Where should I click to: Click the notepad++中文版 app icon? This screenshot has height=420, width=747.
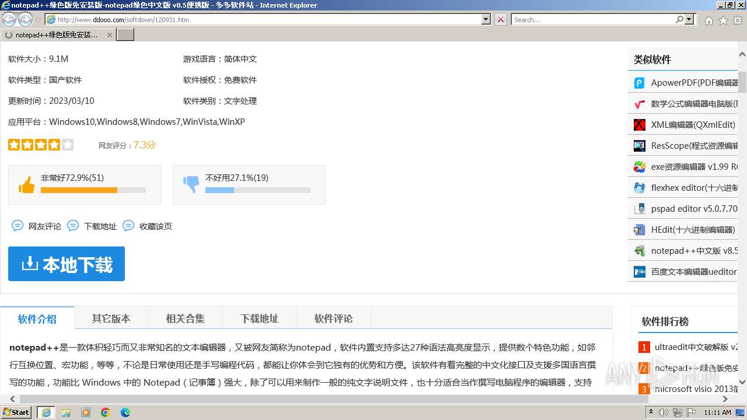640,251
